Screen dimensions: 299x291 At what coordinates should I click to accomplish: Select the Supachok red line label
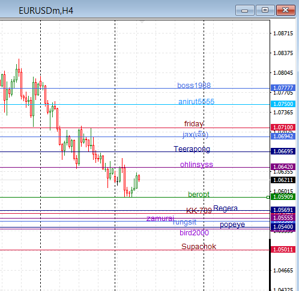(199, 247)
